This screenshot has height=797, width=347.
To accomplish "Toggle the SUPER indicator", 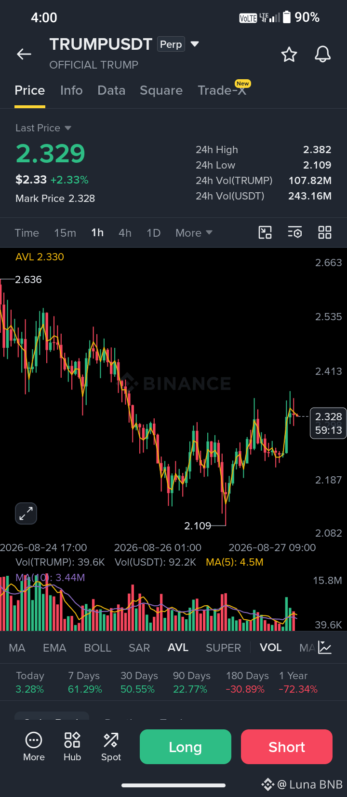I will pos(223,648).
